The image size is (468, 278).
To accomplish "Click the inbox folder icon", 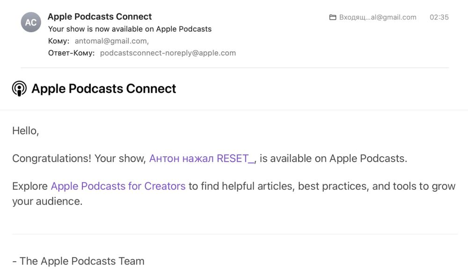I will tap(332, 18).
